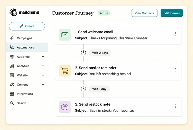Viewport: 193px width, 130px height.
Task: Click the green envelope icon for welcome email
Action: pos(65,35)
